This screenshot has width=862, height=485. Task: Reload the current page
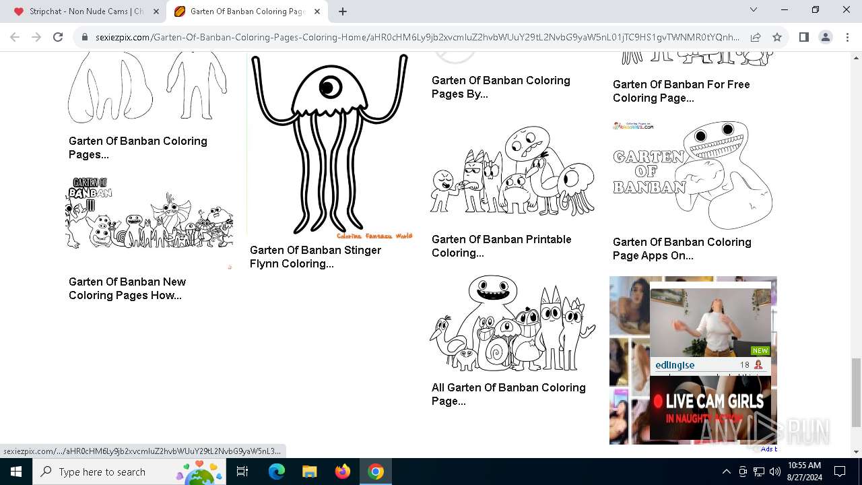click(58, 37)
